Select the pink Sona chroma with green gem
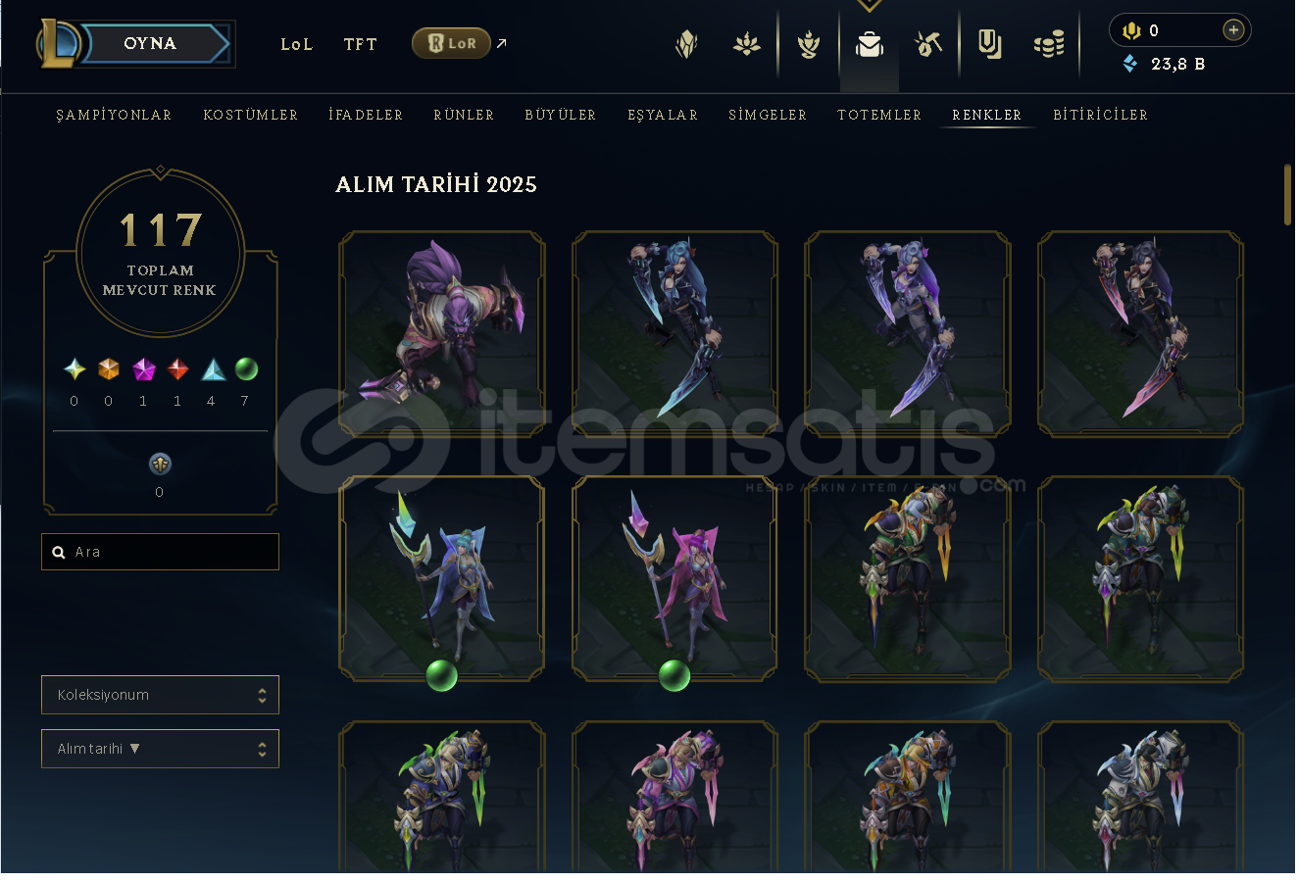Image resolution: width=1298 pixels, height=882 pixels. 674,579
